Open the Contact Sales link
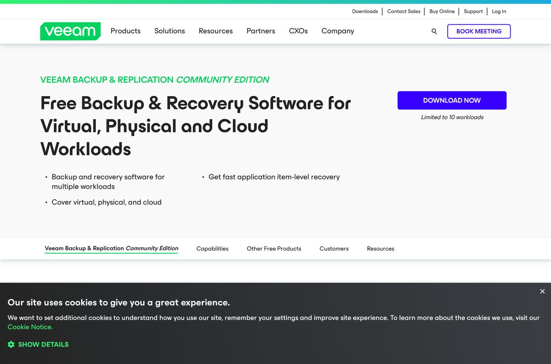551x364 pixels. point(404,11)
